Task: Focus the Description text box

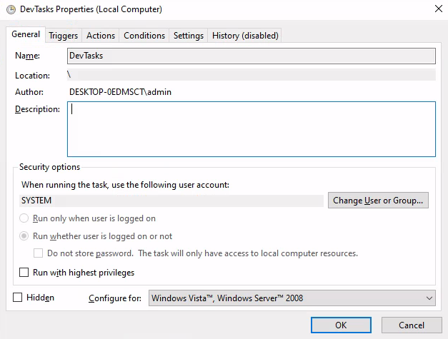Action: click(x=252, y=129)
